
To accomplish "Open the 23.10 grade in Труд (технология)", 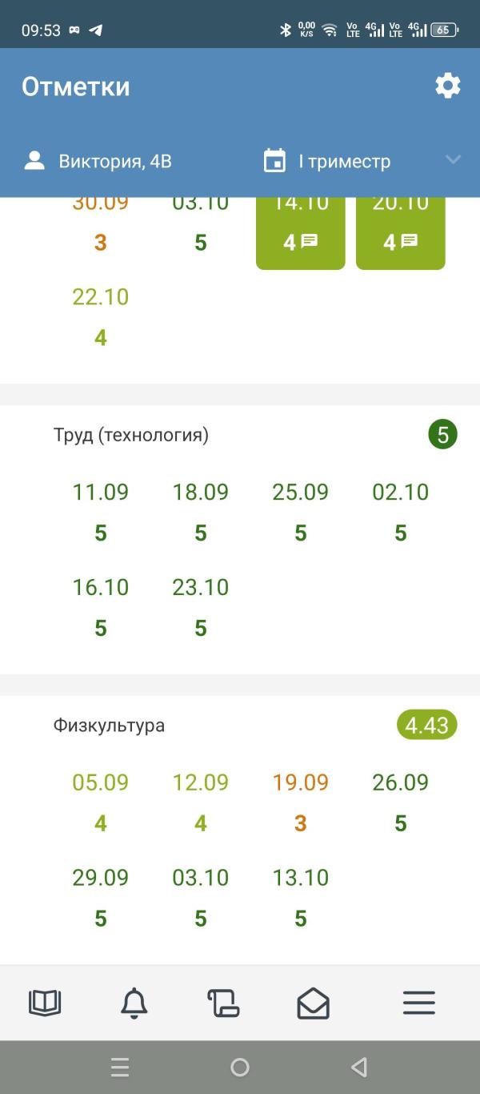I will (x=200, y=607).
